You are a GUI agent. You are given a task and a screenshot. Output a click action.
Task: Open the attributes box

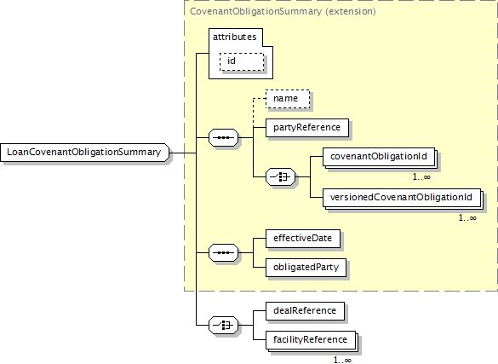click(240, 54)
